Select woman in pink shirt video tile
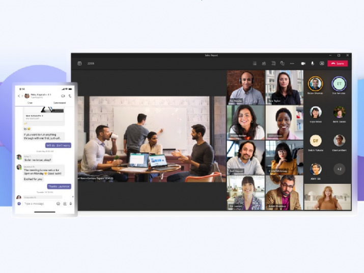Viewport: 364px width, 273px height. 285,122
